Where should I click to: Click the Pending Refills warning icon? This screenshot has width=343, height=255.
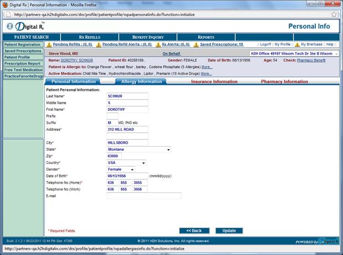(x=49, y=44)
